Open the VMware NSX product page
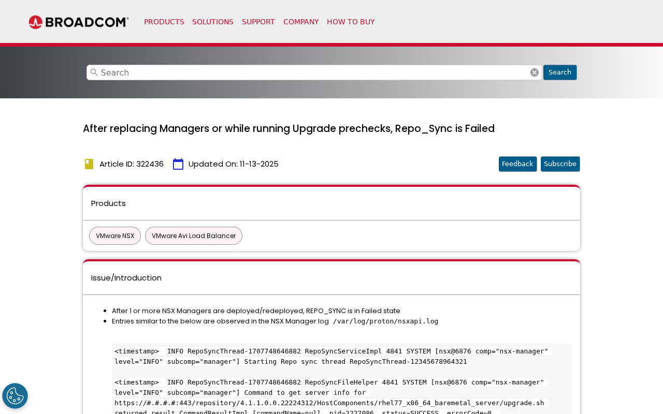The image size is (663, 414). pyautogui.click(x=114, y=235)
